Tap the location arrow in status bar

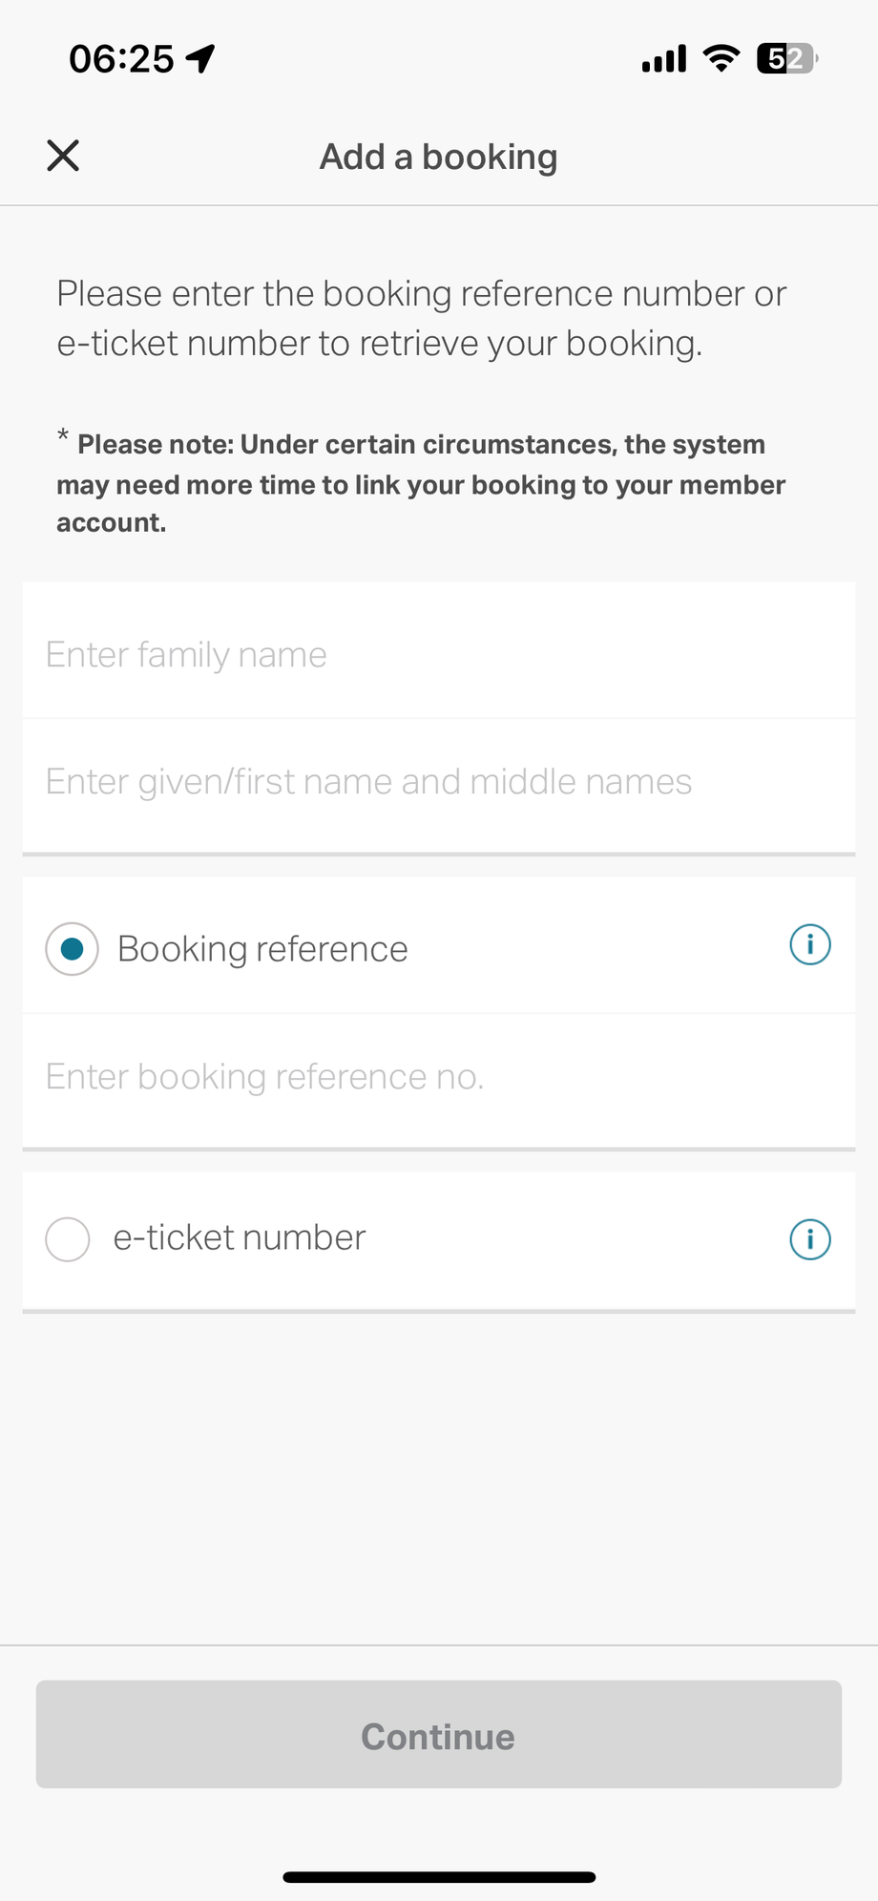click(200, 59)
